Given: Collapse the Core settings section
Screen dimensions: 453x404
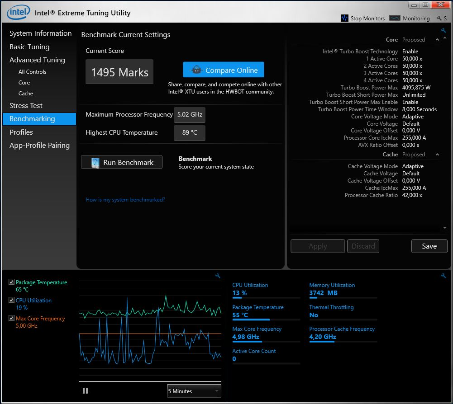Looking at the screenshot, I should tap(437, 40).
